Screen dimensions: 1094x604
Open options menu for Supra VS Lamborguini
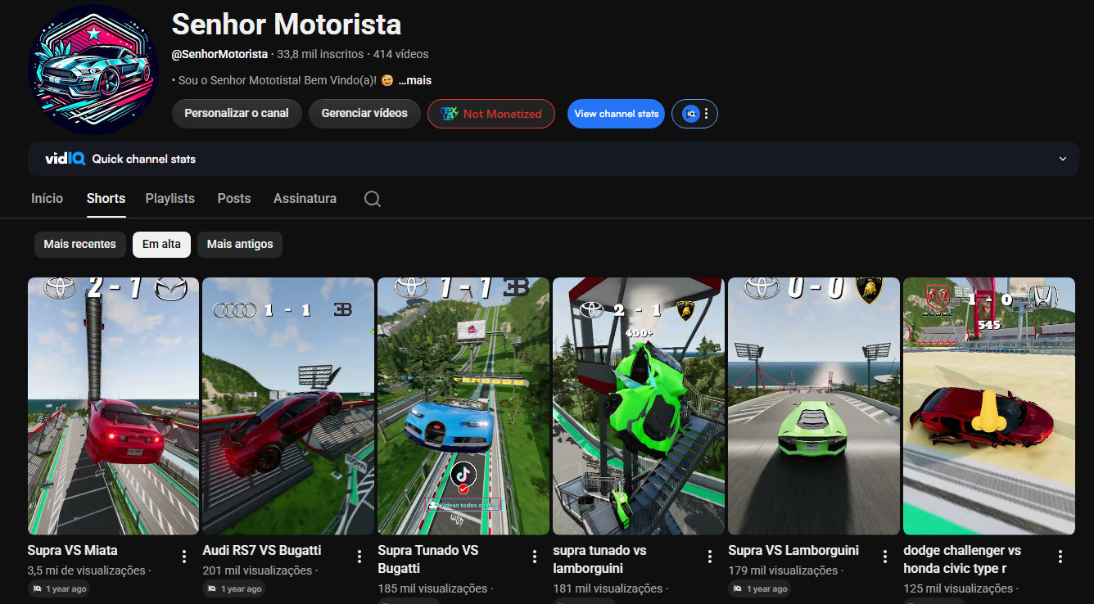(x=884, y=557)
